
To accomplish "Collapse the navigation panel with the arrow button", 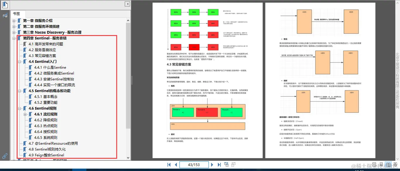I will pos(127,4).
